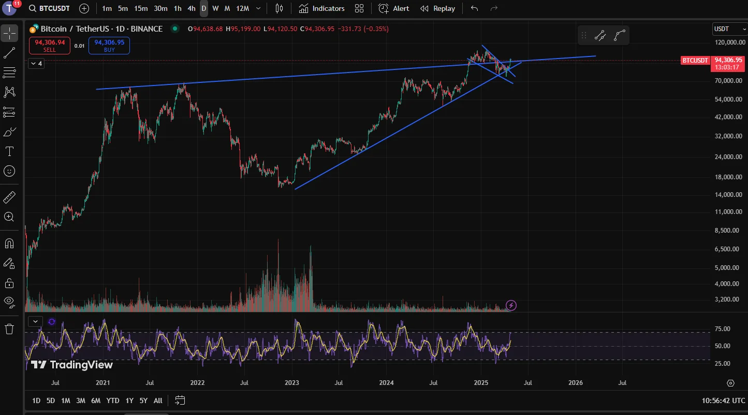Start Bar Replay mode
The width and height of the screenshot is (748, 415).
point(438,8)
